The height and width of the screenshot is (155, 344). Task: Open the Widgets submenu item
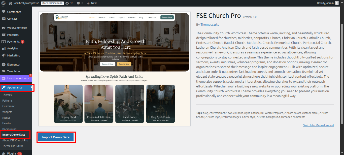[x=7, y=112]
